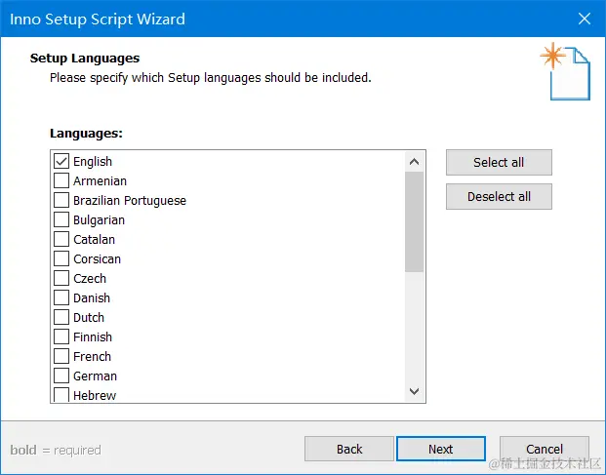The image size is (606, 475).
Task: Go back with the Back button
Action: point(349,449)
